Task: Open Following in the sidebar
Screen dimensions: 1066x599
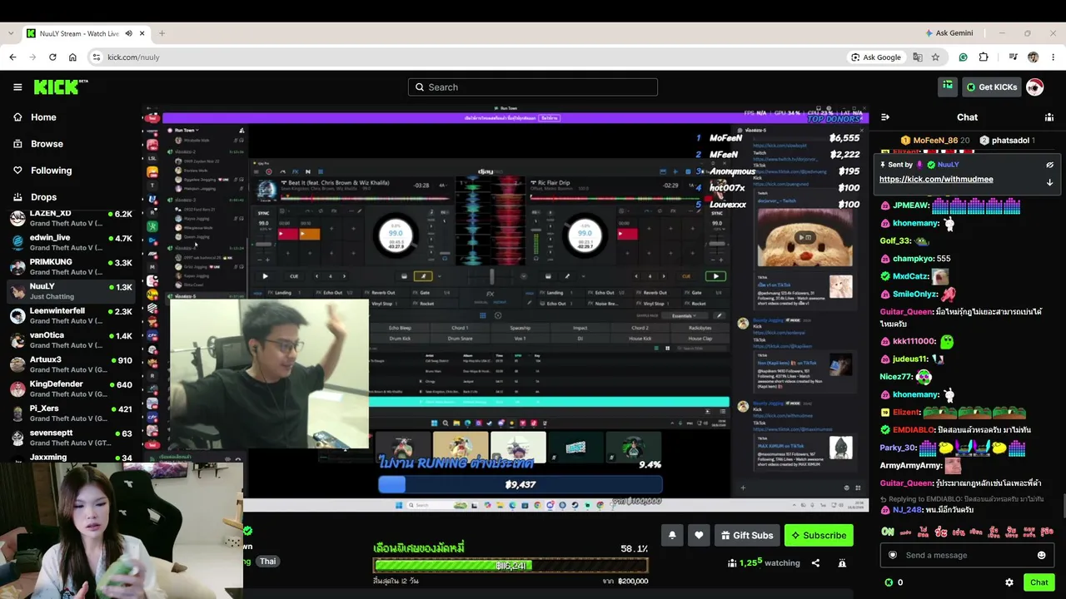Action: click(51, 171)
